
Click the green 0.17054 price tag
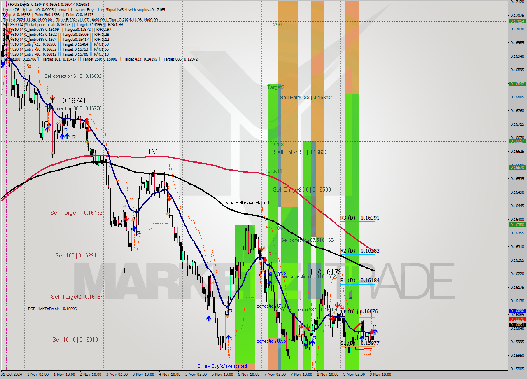coord(517,21)
